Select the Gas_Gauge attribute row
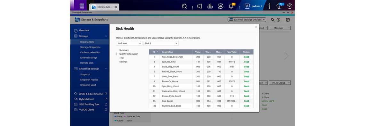 pyautogui.click(x=201, y=101)
